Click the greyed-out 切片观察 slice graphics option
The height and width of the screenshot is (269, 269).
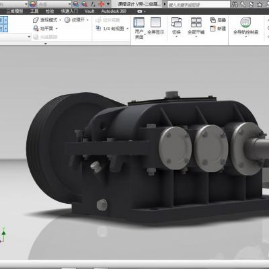[x=108, y=20]
